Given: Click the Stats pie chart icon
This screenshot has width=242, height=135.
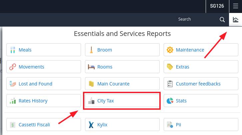Looking at the screenshot, I should [170, 101].
